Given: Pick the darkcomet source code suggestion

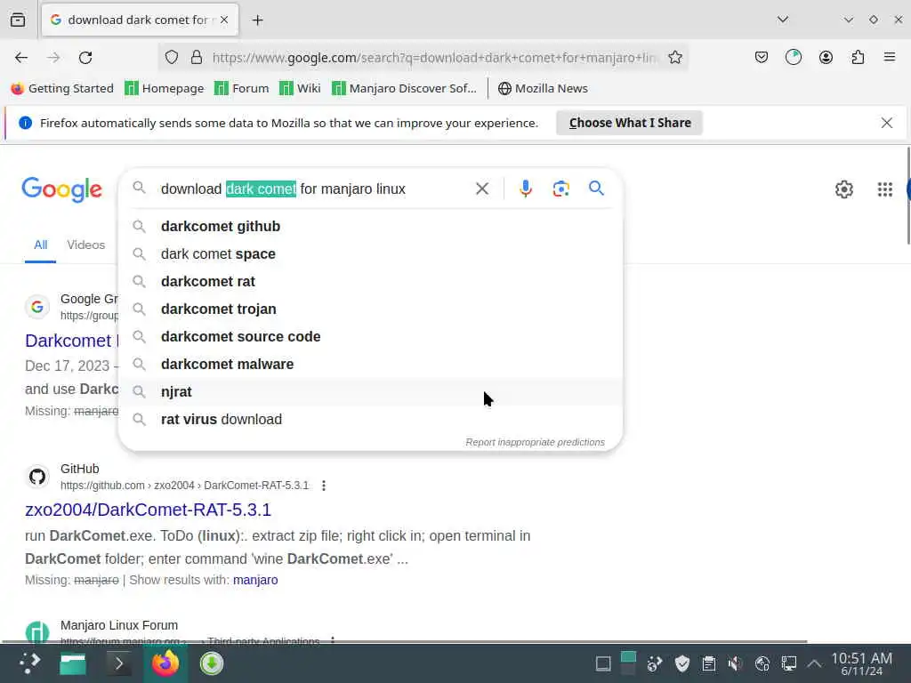Looking at the screenshot, I should 371,336.
